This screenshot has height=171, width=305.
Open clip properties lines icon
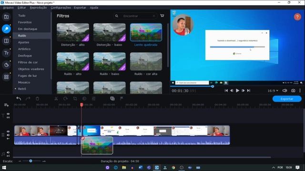click(93, 99)
